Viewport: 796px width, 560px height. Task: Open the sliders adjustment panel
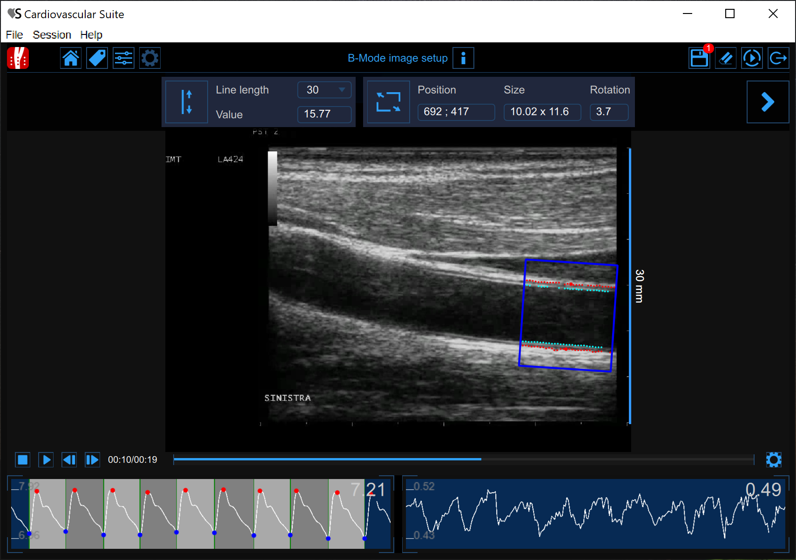[123, 58]
